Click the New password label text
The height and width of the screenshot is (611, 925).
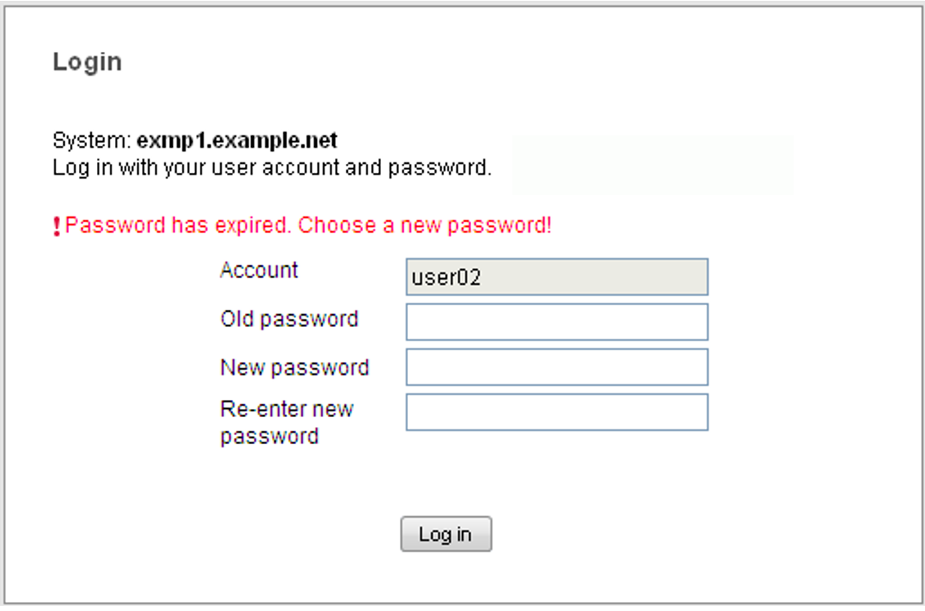pyautogui.click(x=294, y=368)
